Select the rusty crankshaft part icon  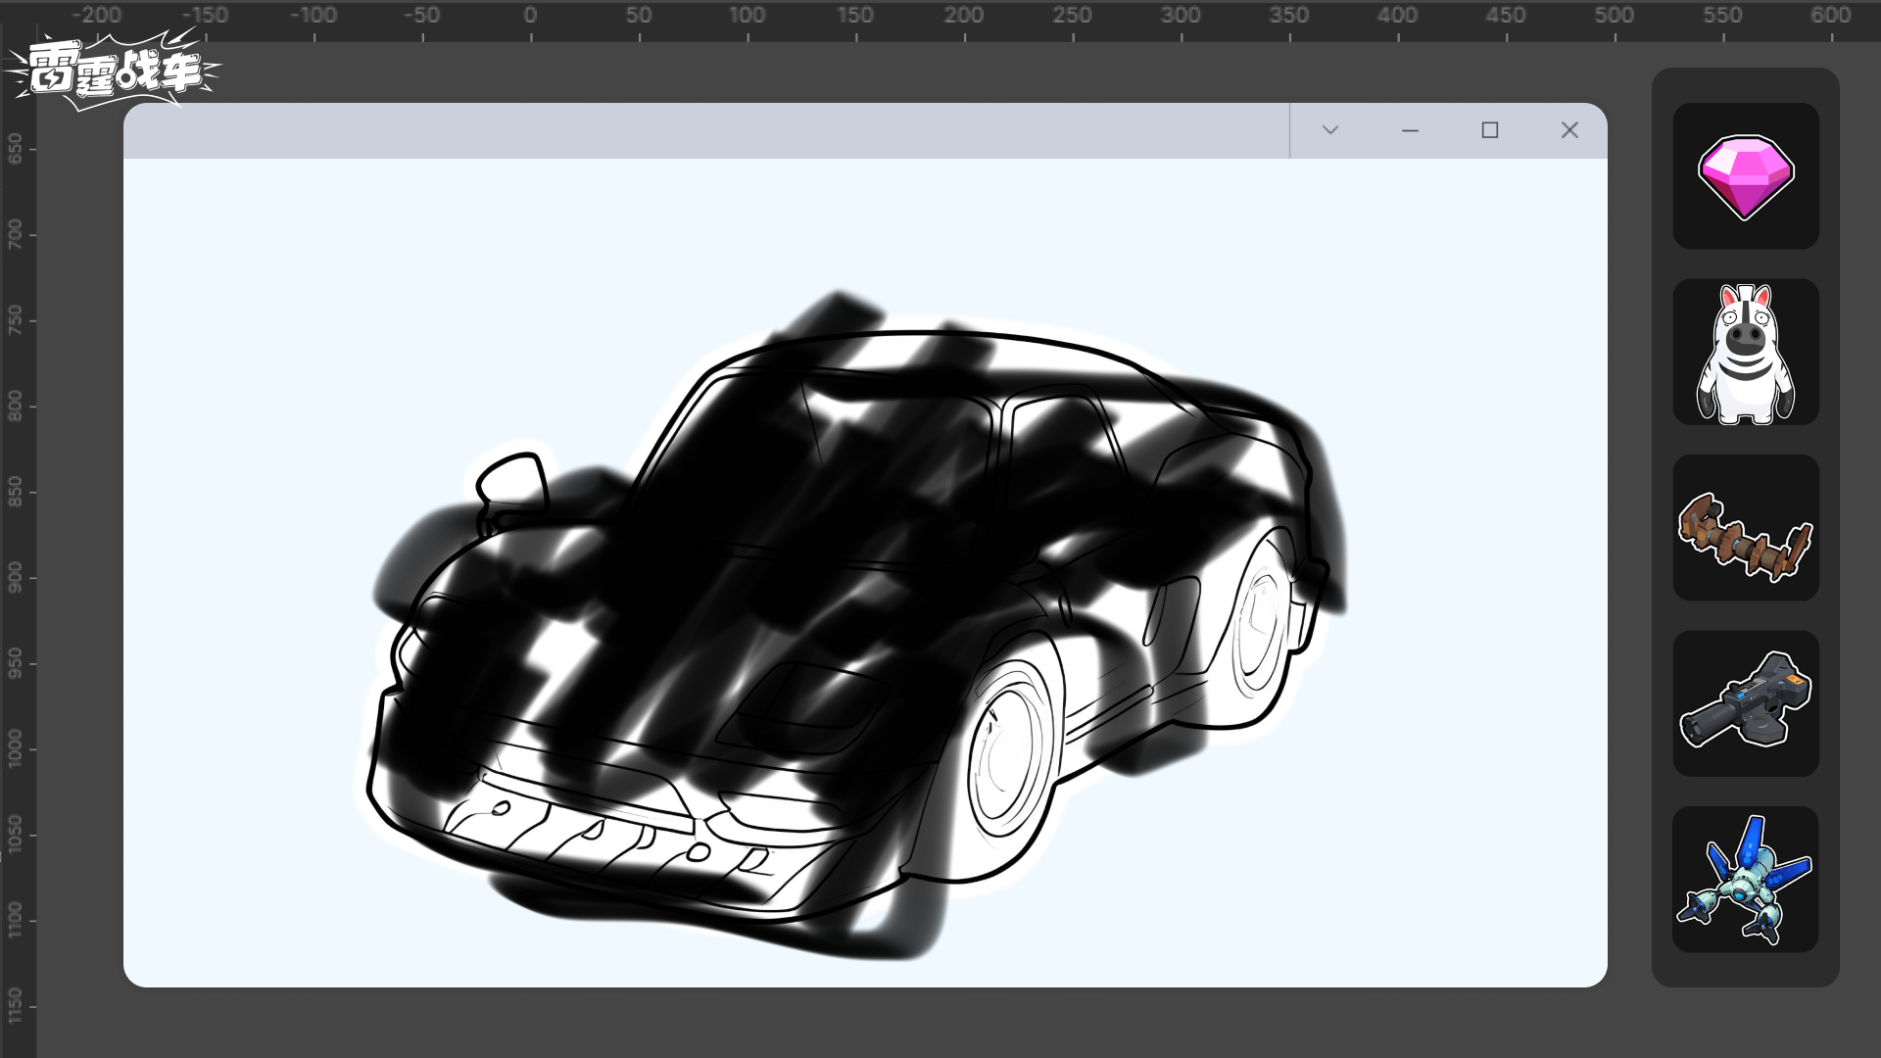point(1746,528)
